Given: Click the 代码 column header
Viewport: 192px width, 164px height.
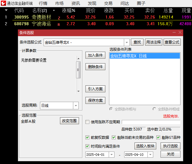Looking at the screenshot, I should [x=19, y=10].
